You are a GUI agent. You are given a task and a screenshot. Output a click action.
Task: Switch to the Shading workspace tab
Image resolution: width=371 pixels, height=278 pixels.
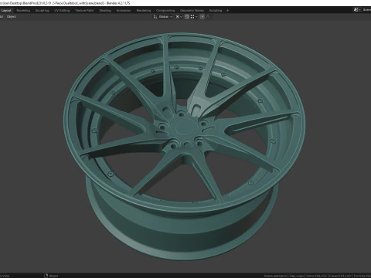pos(105,11)
